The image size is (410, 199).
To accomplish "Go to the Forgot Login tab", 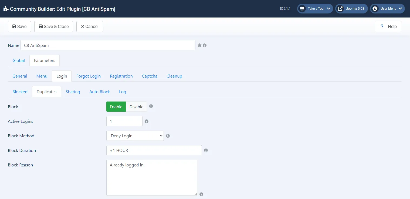I will coord(89,76).
